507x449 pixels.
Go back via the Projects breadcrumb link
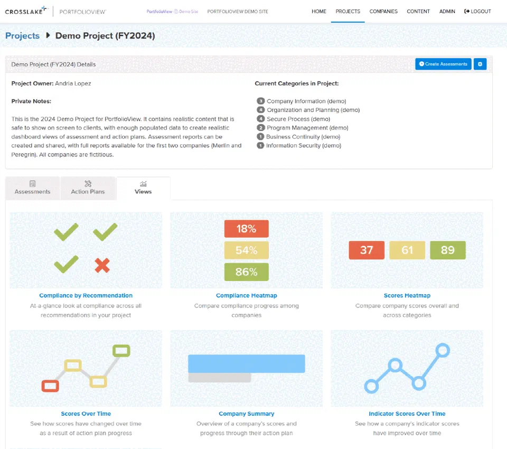(22, 35)
